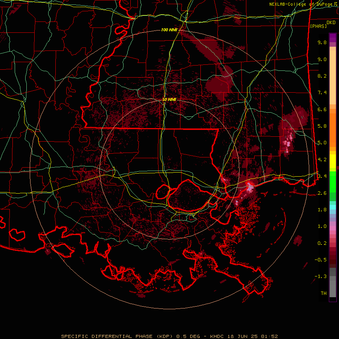The height and width of the screenshot is (339, 339).
Task: Click the 8.2 value on the color scale
Action: [322, 76]
